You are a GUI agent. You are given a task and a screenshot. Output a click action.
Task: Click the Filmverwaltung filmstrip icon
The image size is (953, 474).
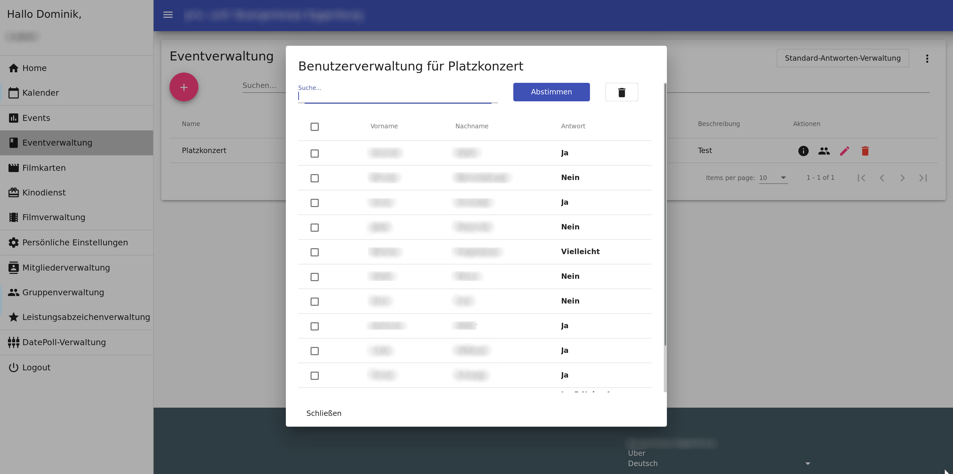tap(14, 217)
